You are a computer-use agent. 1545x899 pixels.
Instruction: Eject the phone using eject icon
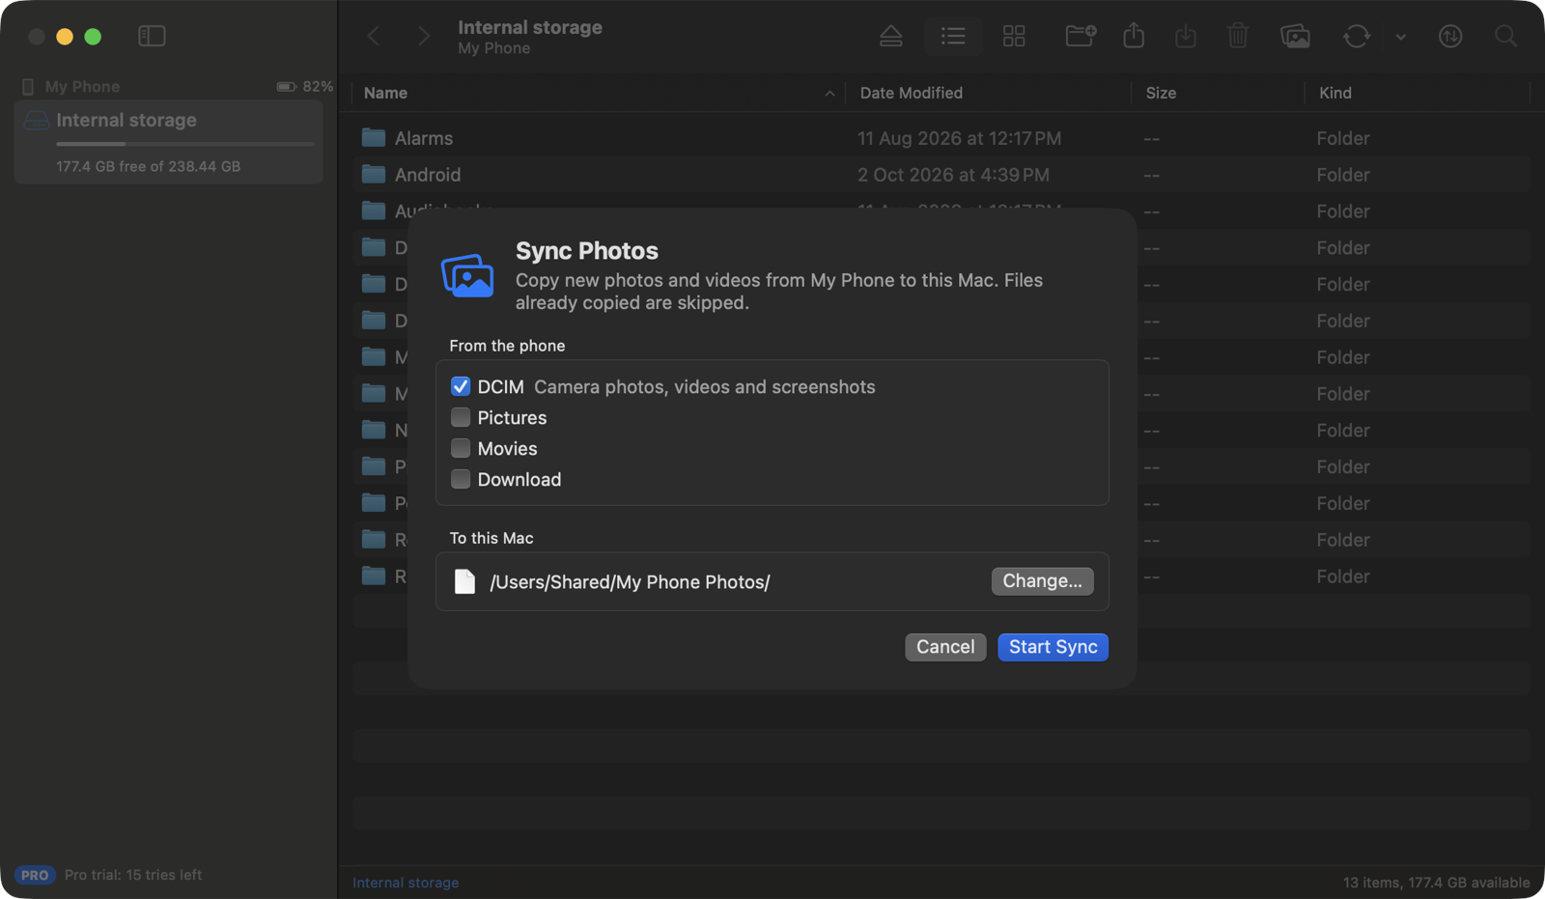tap(891, 36)
